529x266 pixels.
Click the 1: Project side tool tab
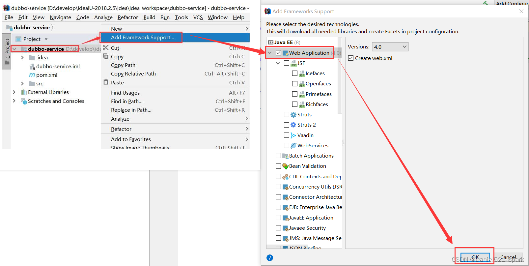(7, 52)
